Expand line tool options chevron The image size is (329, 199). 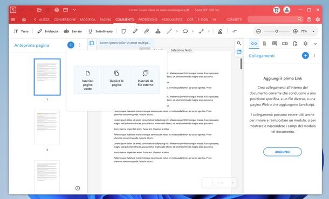coord(177,31)
